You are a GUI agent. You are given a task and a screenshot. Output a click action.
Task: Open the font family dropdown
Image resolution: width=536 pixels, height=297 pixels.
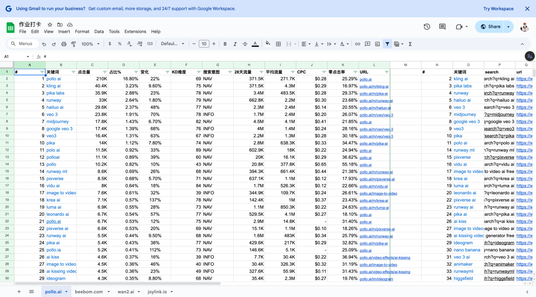173,44
